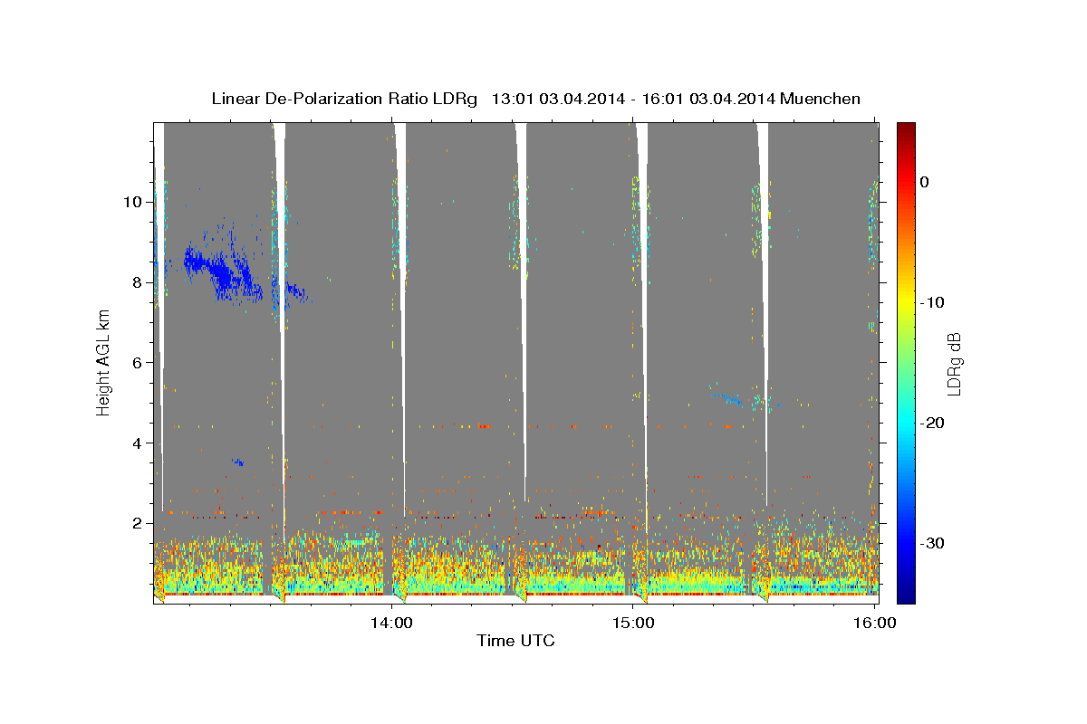
Task: Pick the dark blue bottom of the colorbar
Action: [x=906, y=595]
